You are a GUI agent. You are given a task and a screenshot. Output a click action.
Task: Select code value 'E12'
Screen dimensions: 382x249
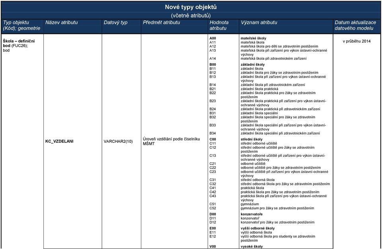212,236
